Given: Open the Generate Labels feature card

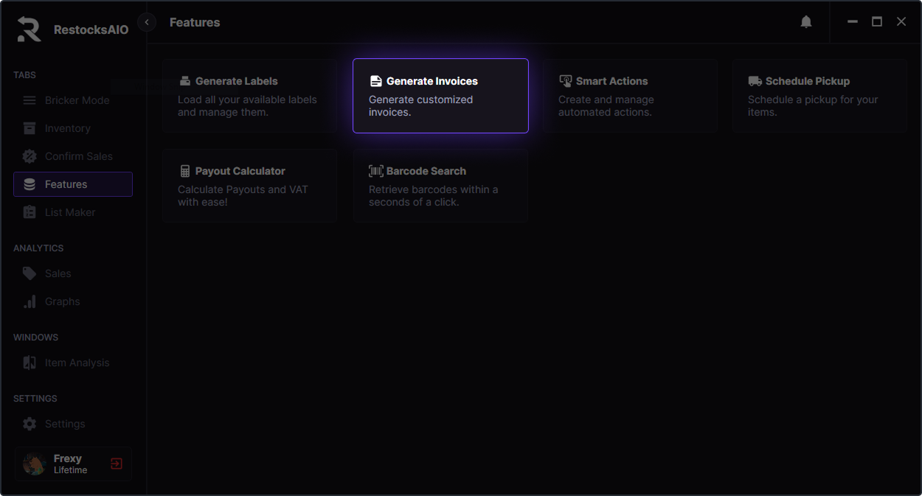Looking at the screenshot, I should (x=250, y=96).
